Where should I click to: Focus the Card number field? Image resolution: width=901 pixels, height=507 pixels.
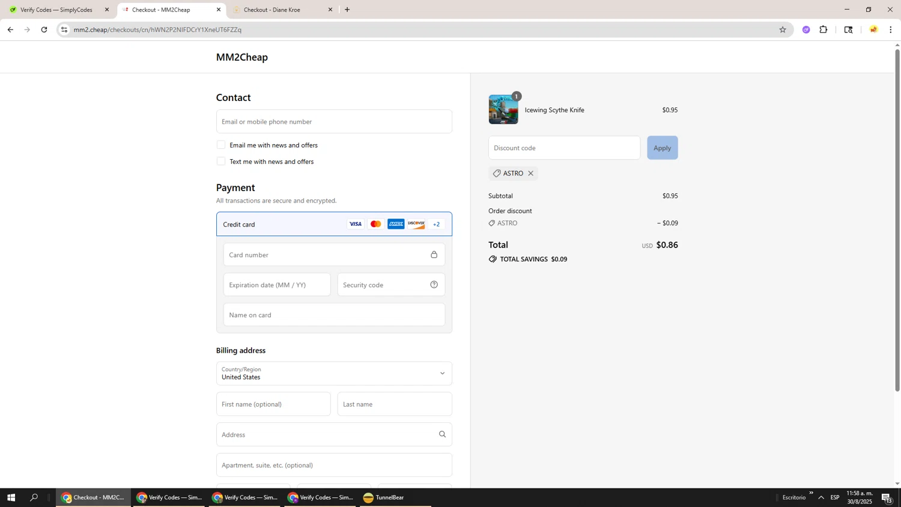click(334, 255)
